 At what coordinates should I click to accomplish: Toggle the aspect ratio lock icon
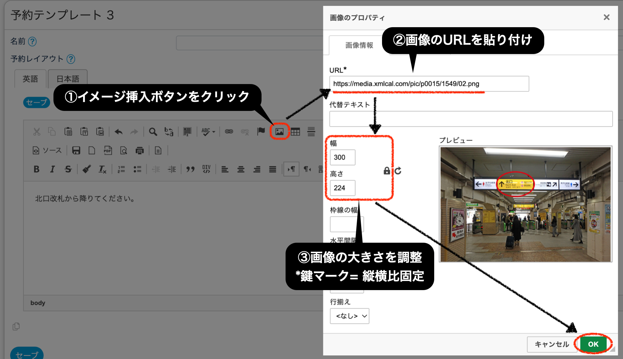(386, 171)
